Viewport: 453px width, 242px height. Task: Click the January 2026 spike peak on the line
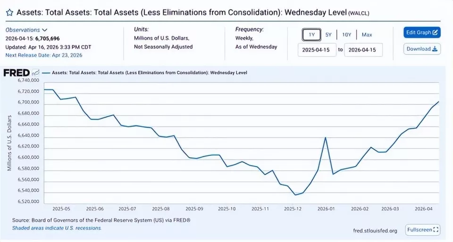pyautogui.click(x=326, y=137)
